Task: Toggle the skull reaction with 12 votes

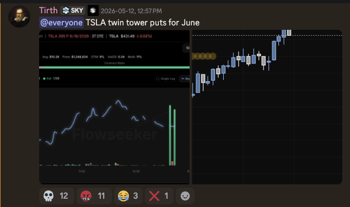Action: [56, 196]
